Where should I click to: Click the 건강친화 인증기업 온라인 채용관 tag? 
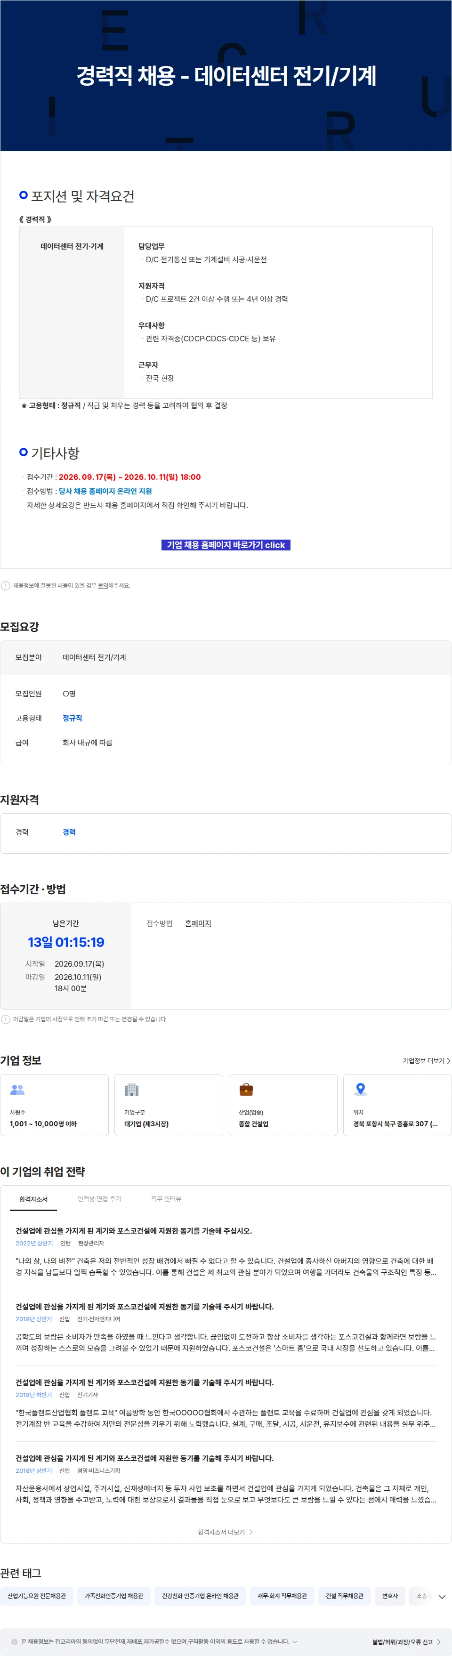[200, 1596]
